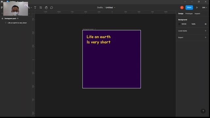The width and height of the screenshot is (210, 118).
Task: Open the Drafts breadcrumb link
Action: pos(100,8)
